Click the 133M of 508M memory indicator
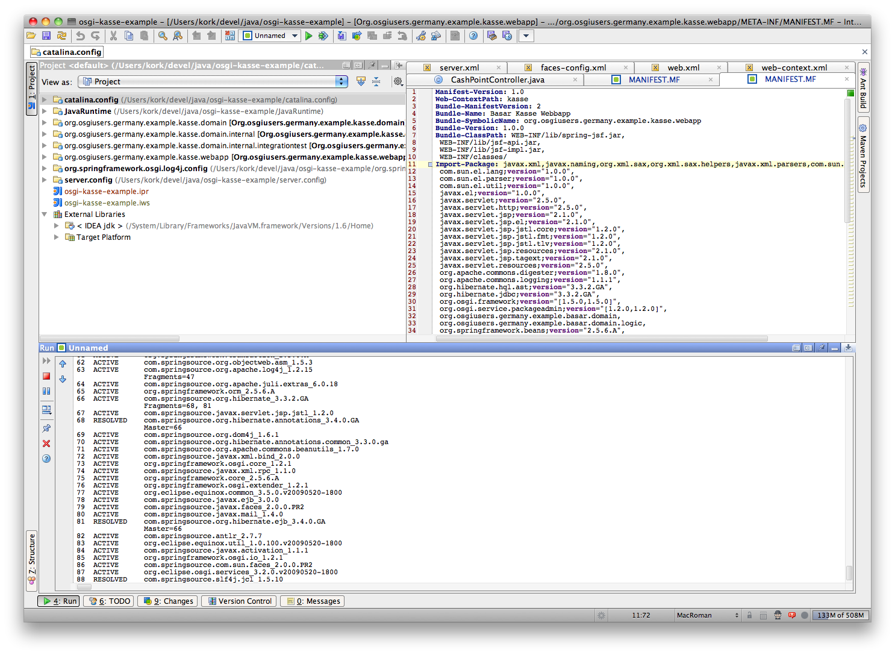This screenshot has width=895, height=655. (840, 615)
